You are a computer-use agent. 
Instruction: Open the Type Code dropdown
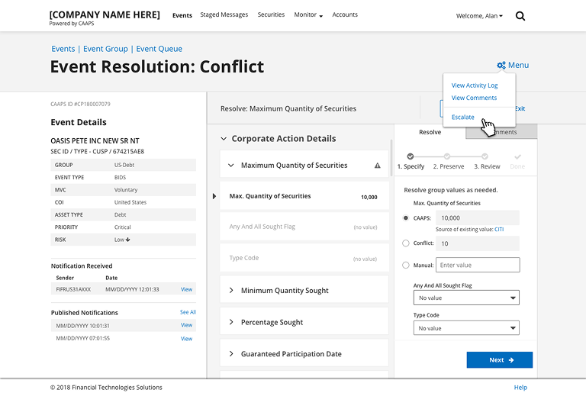click(466, 328)
